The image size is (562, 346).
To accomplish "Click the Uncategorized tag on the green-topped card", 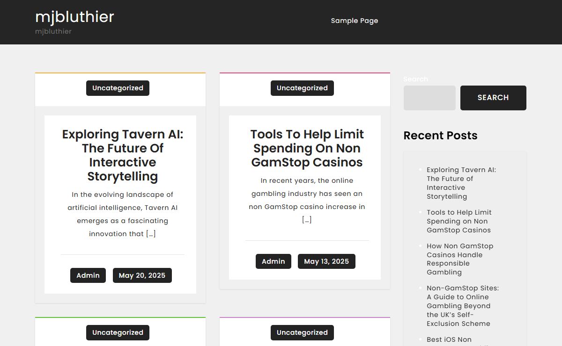I will click(x=118, y=332).
